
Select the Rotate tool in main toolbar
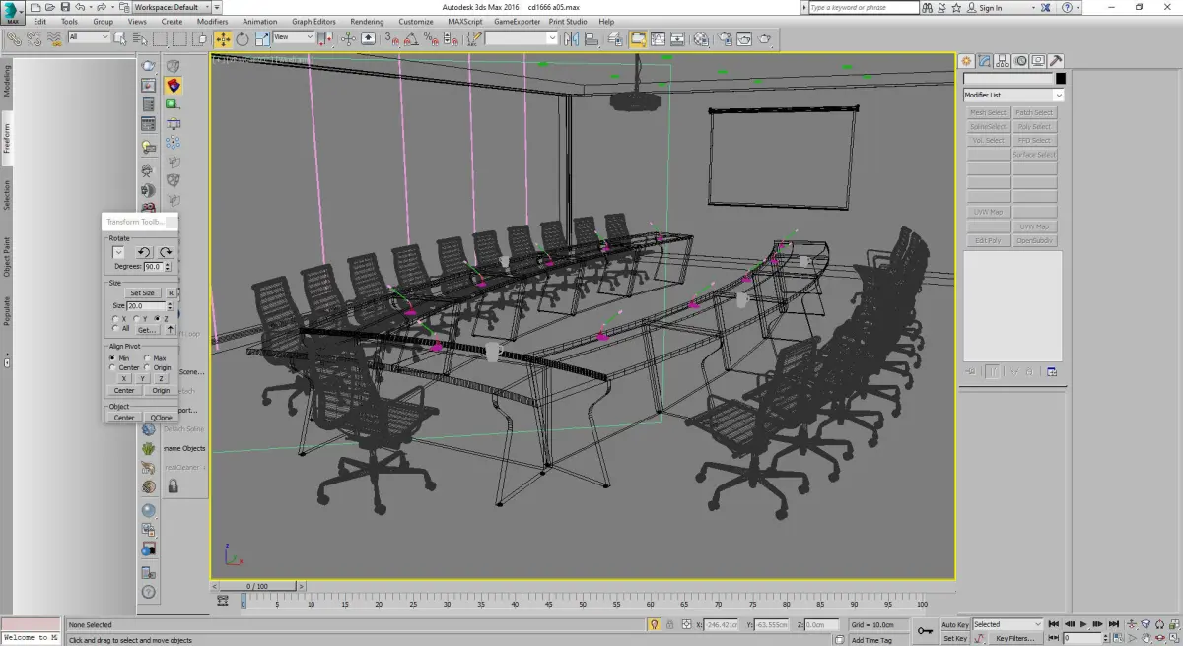(243, 39)
